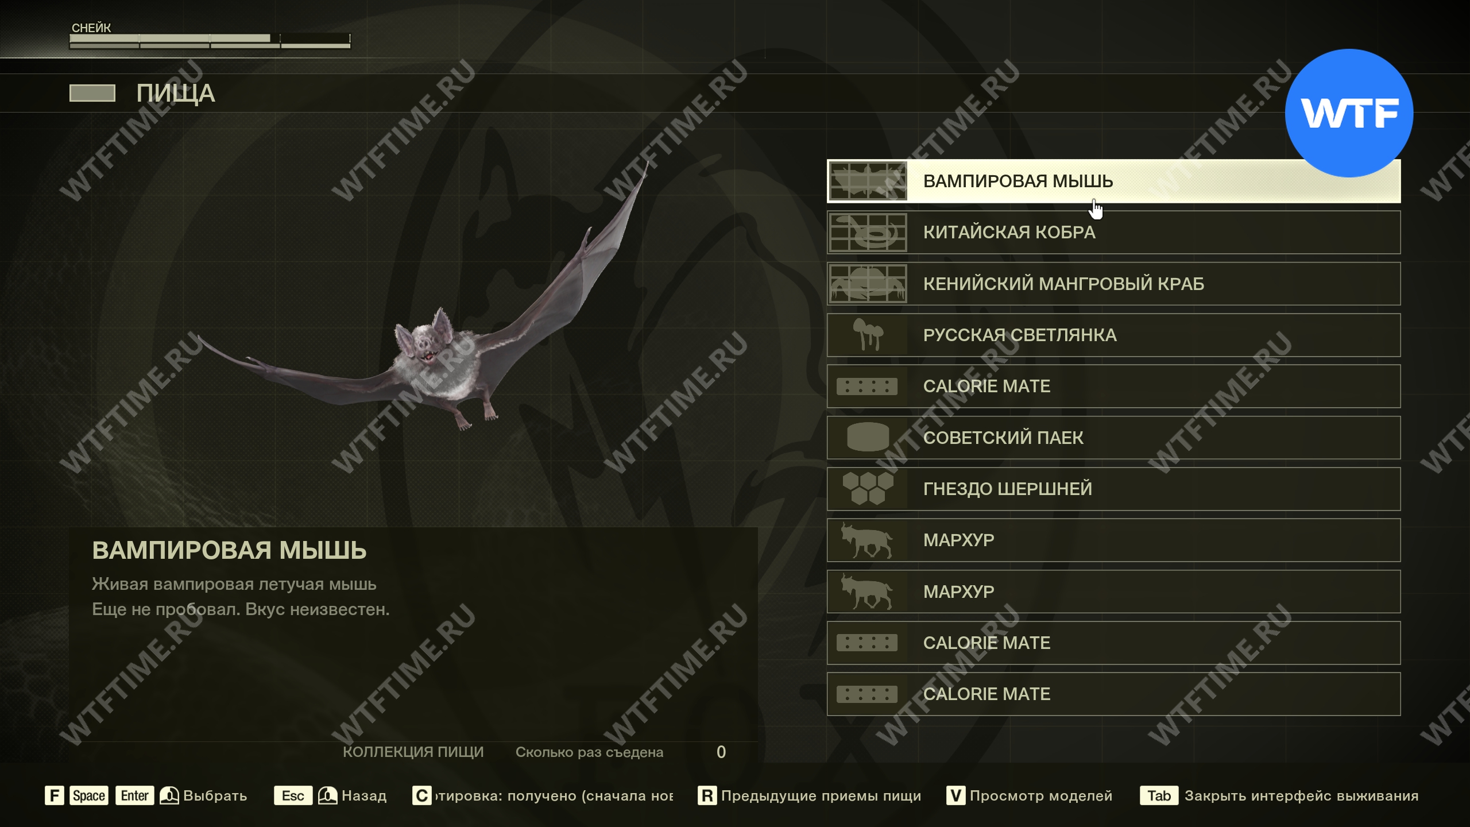The height and width of the screenshot is (827, 1470).
Task: Select the КИТАЙСКАЯ КОБРА food entry
Action: click(x=1113, y=233)
